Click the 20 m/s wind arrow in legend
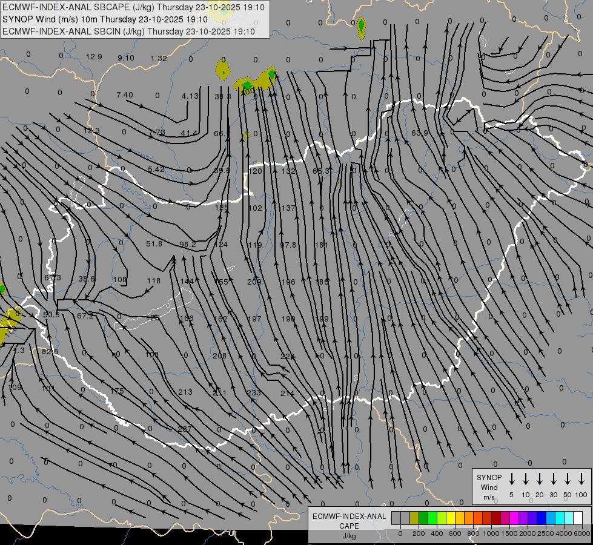 540,478
